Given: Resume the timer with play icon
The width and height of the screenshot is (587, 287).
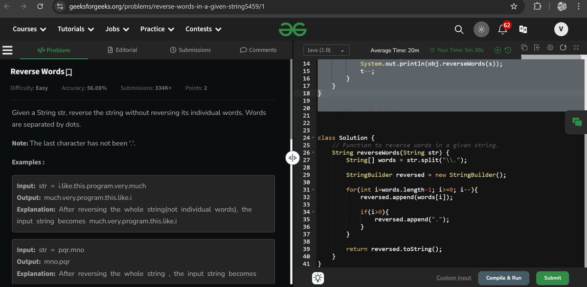Looking at the screenshot, I should point(498,50).
